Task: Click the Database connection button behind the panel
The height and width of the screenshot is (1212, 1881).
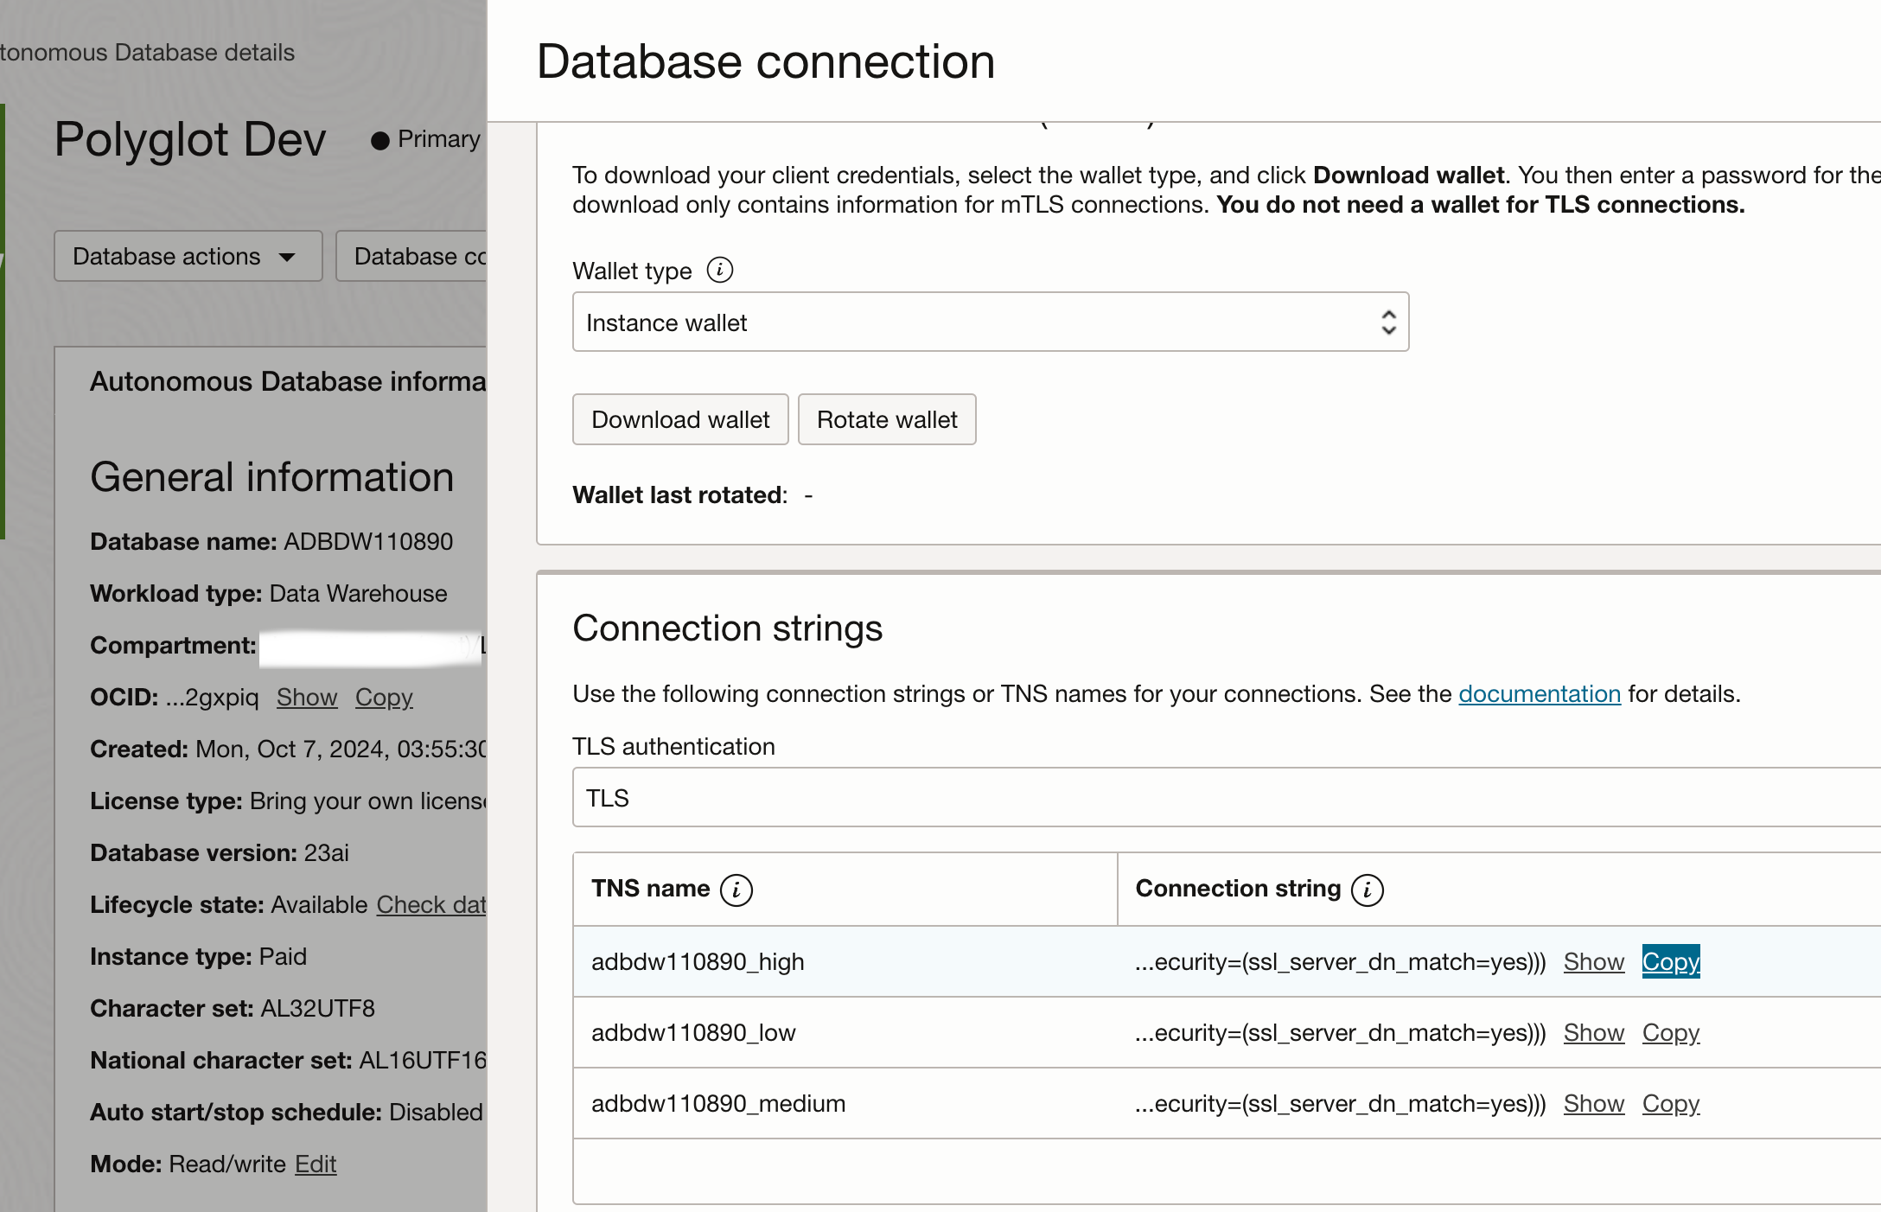Action: [x=411, y=256]
